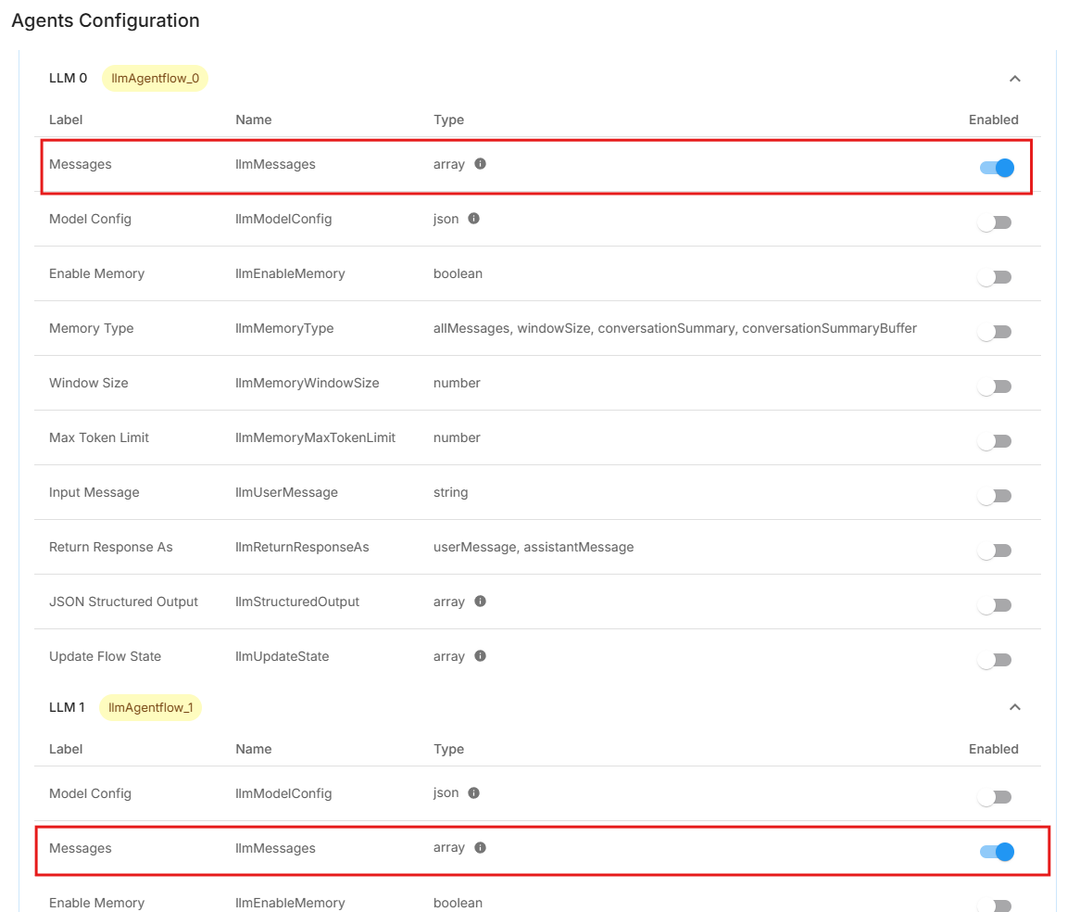The image size is (1080, 912).
Task: Turn on LLM 0 Enable Memory toggle
Action: click(995, 277)
